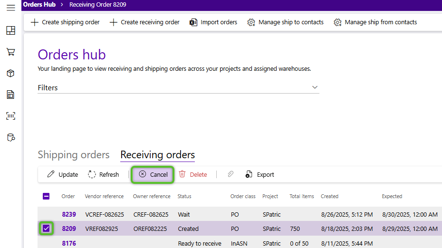Uncheck the checkbox for order 8209
The width and height of the screenshot is (442, 248).
(x=46, y=229)
